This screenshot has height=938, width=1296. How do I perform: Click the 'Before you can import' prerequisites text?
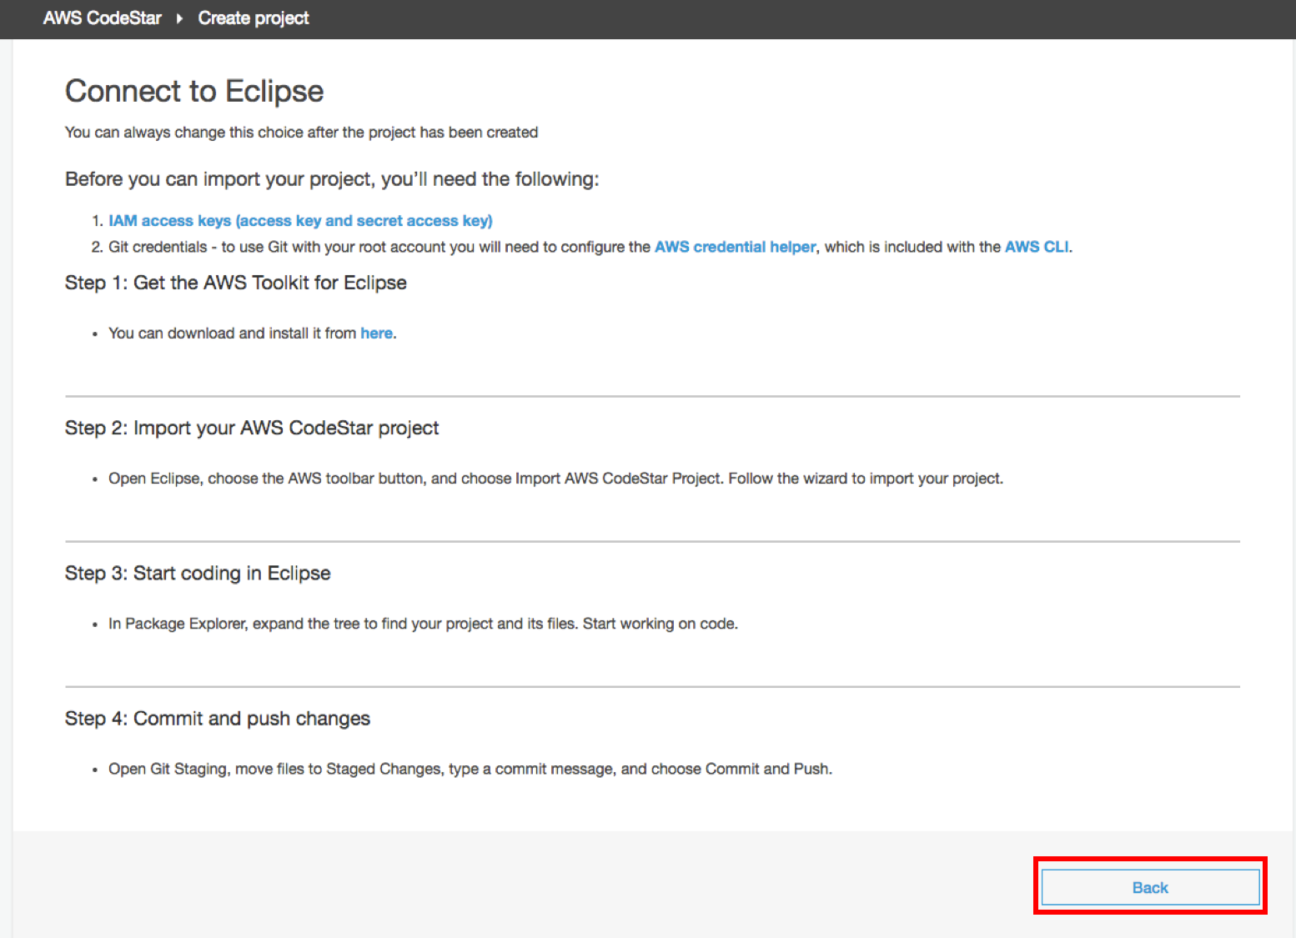coord(331,179)
